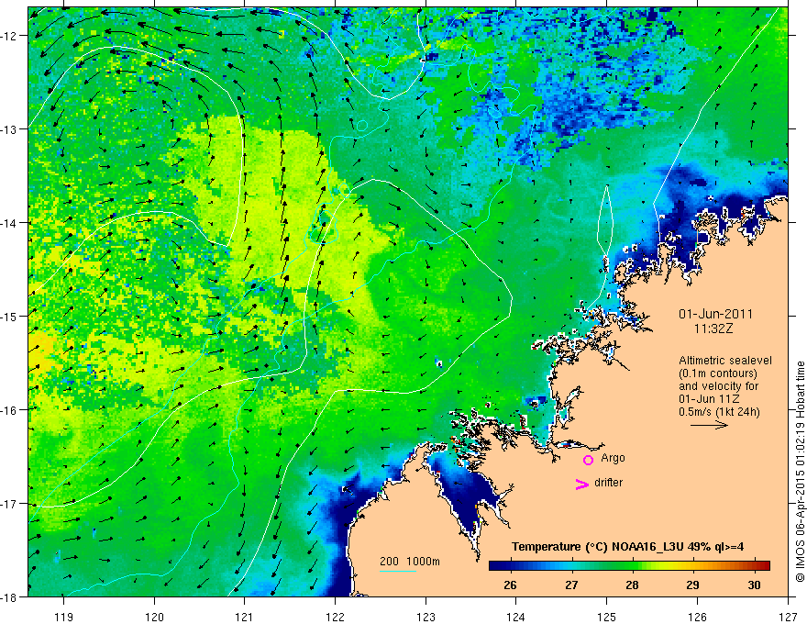Click the temperature color bar at 28
The width and height of the screenshot is (807, 624).
[633, 566]
